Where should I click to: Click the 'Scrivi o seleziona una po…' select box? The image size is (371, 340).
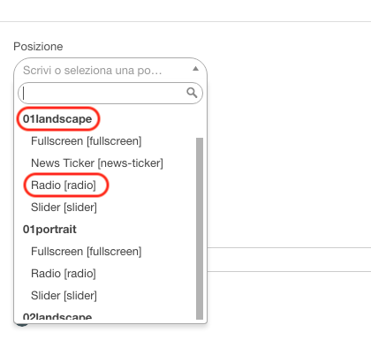coord(110,70)
